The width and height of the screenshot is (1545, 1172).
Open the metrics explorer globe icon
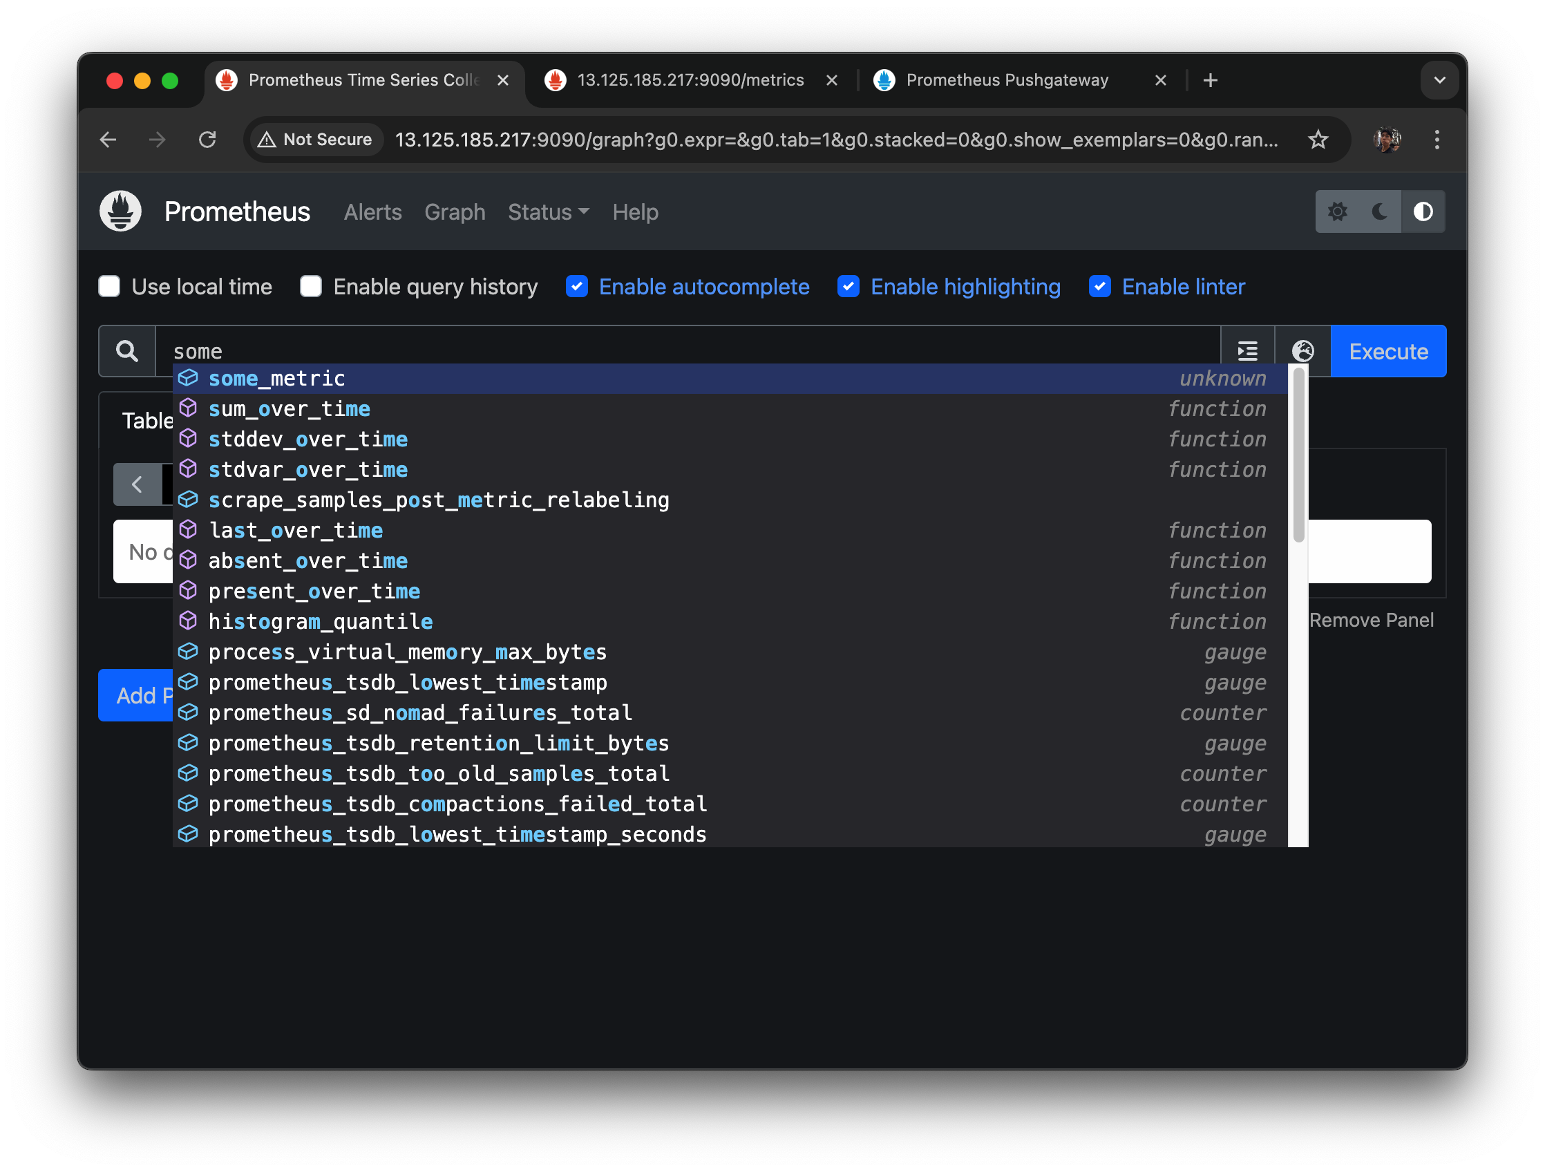point(1302,350)
